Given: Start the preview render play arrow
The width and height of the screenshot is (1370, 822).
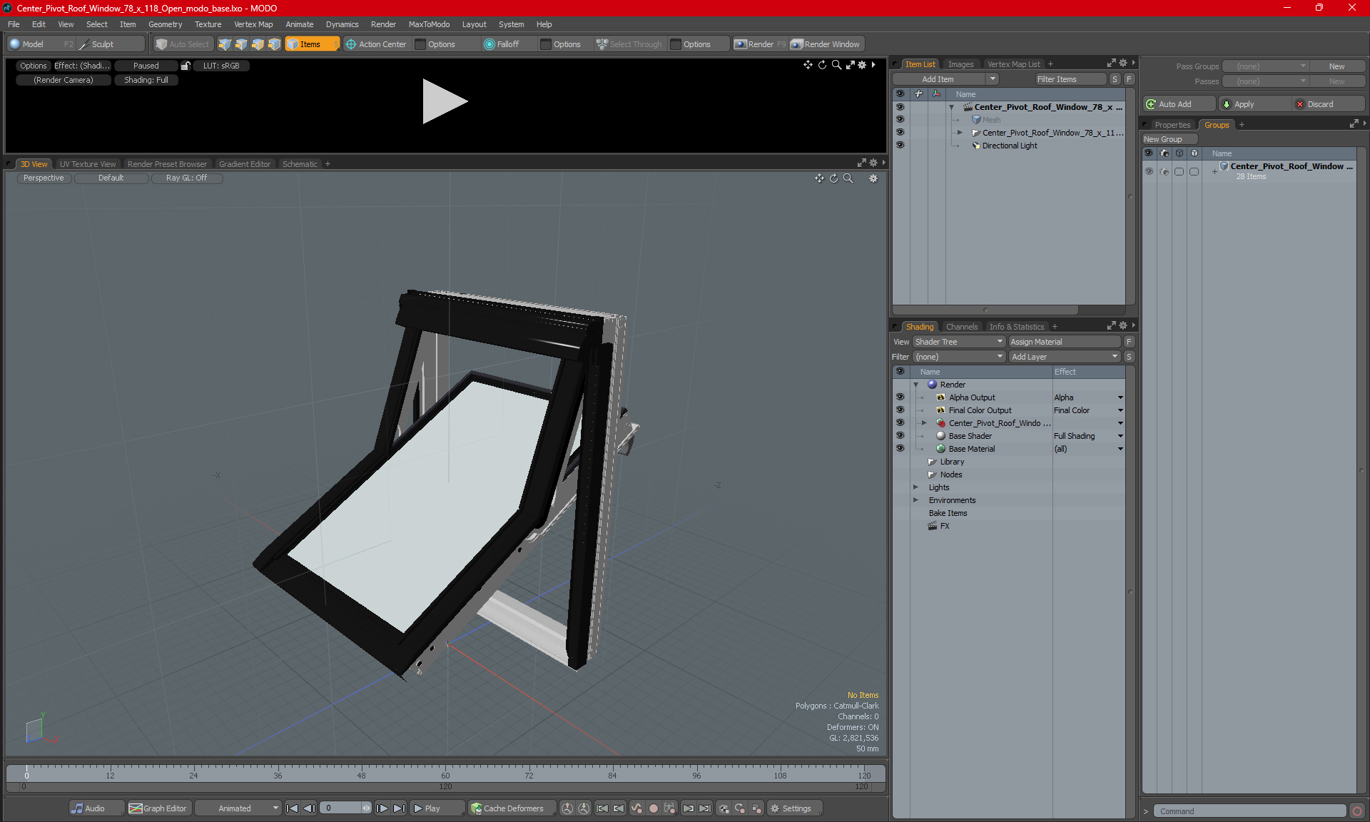Looking at the screenshot, I should pos(444,101).
